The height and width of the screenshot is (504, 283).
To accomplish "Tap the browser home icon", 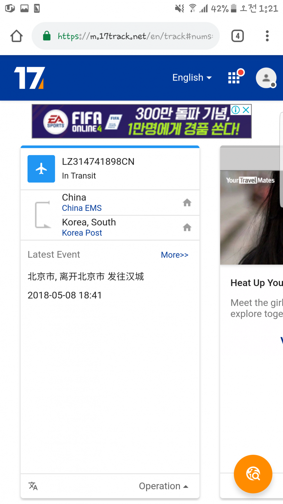I will [16, 36].
